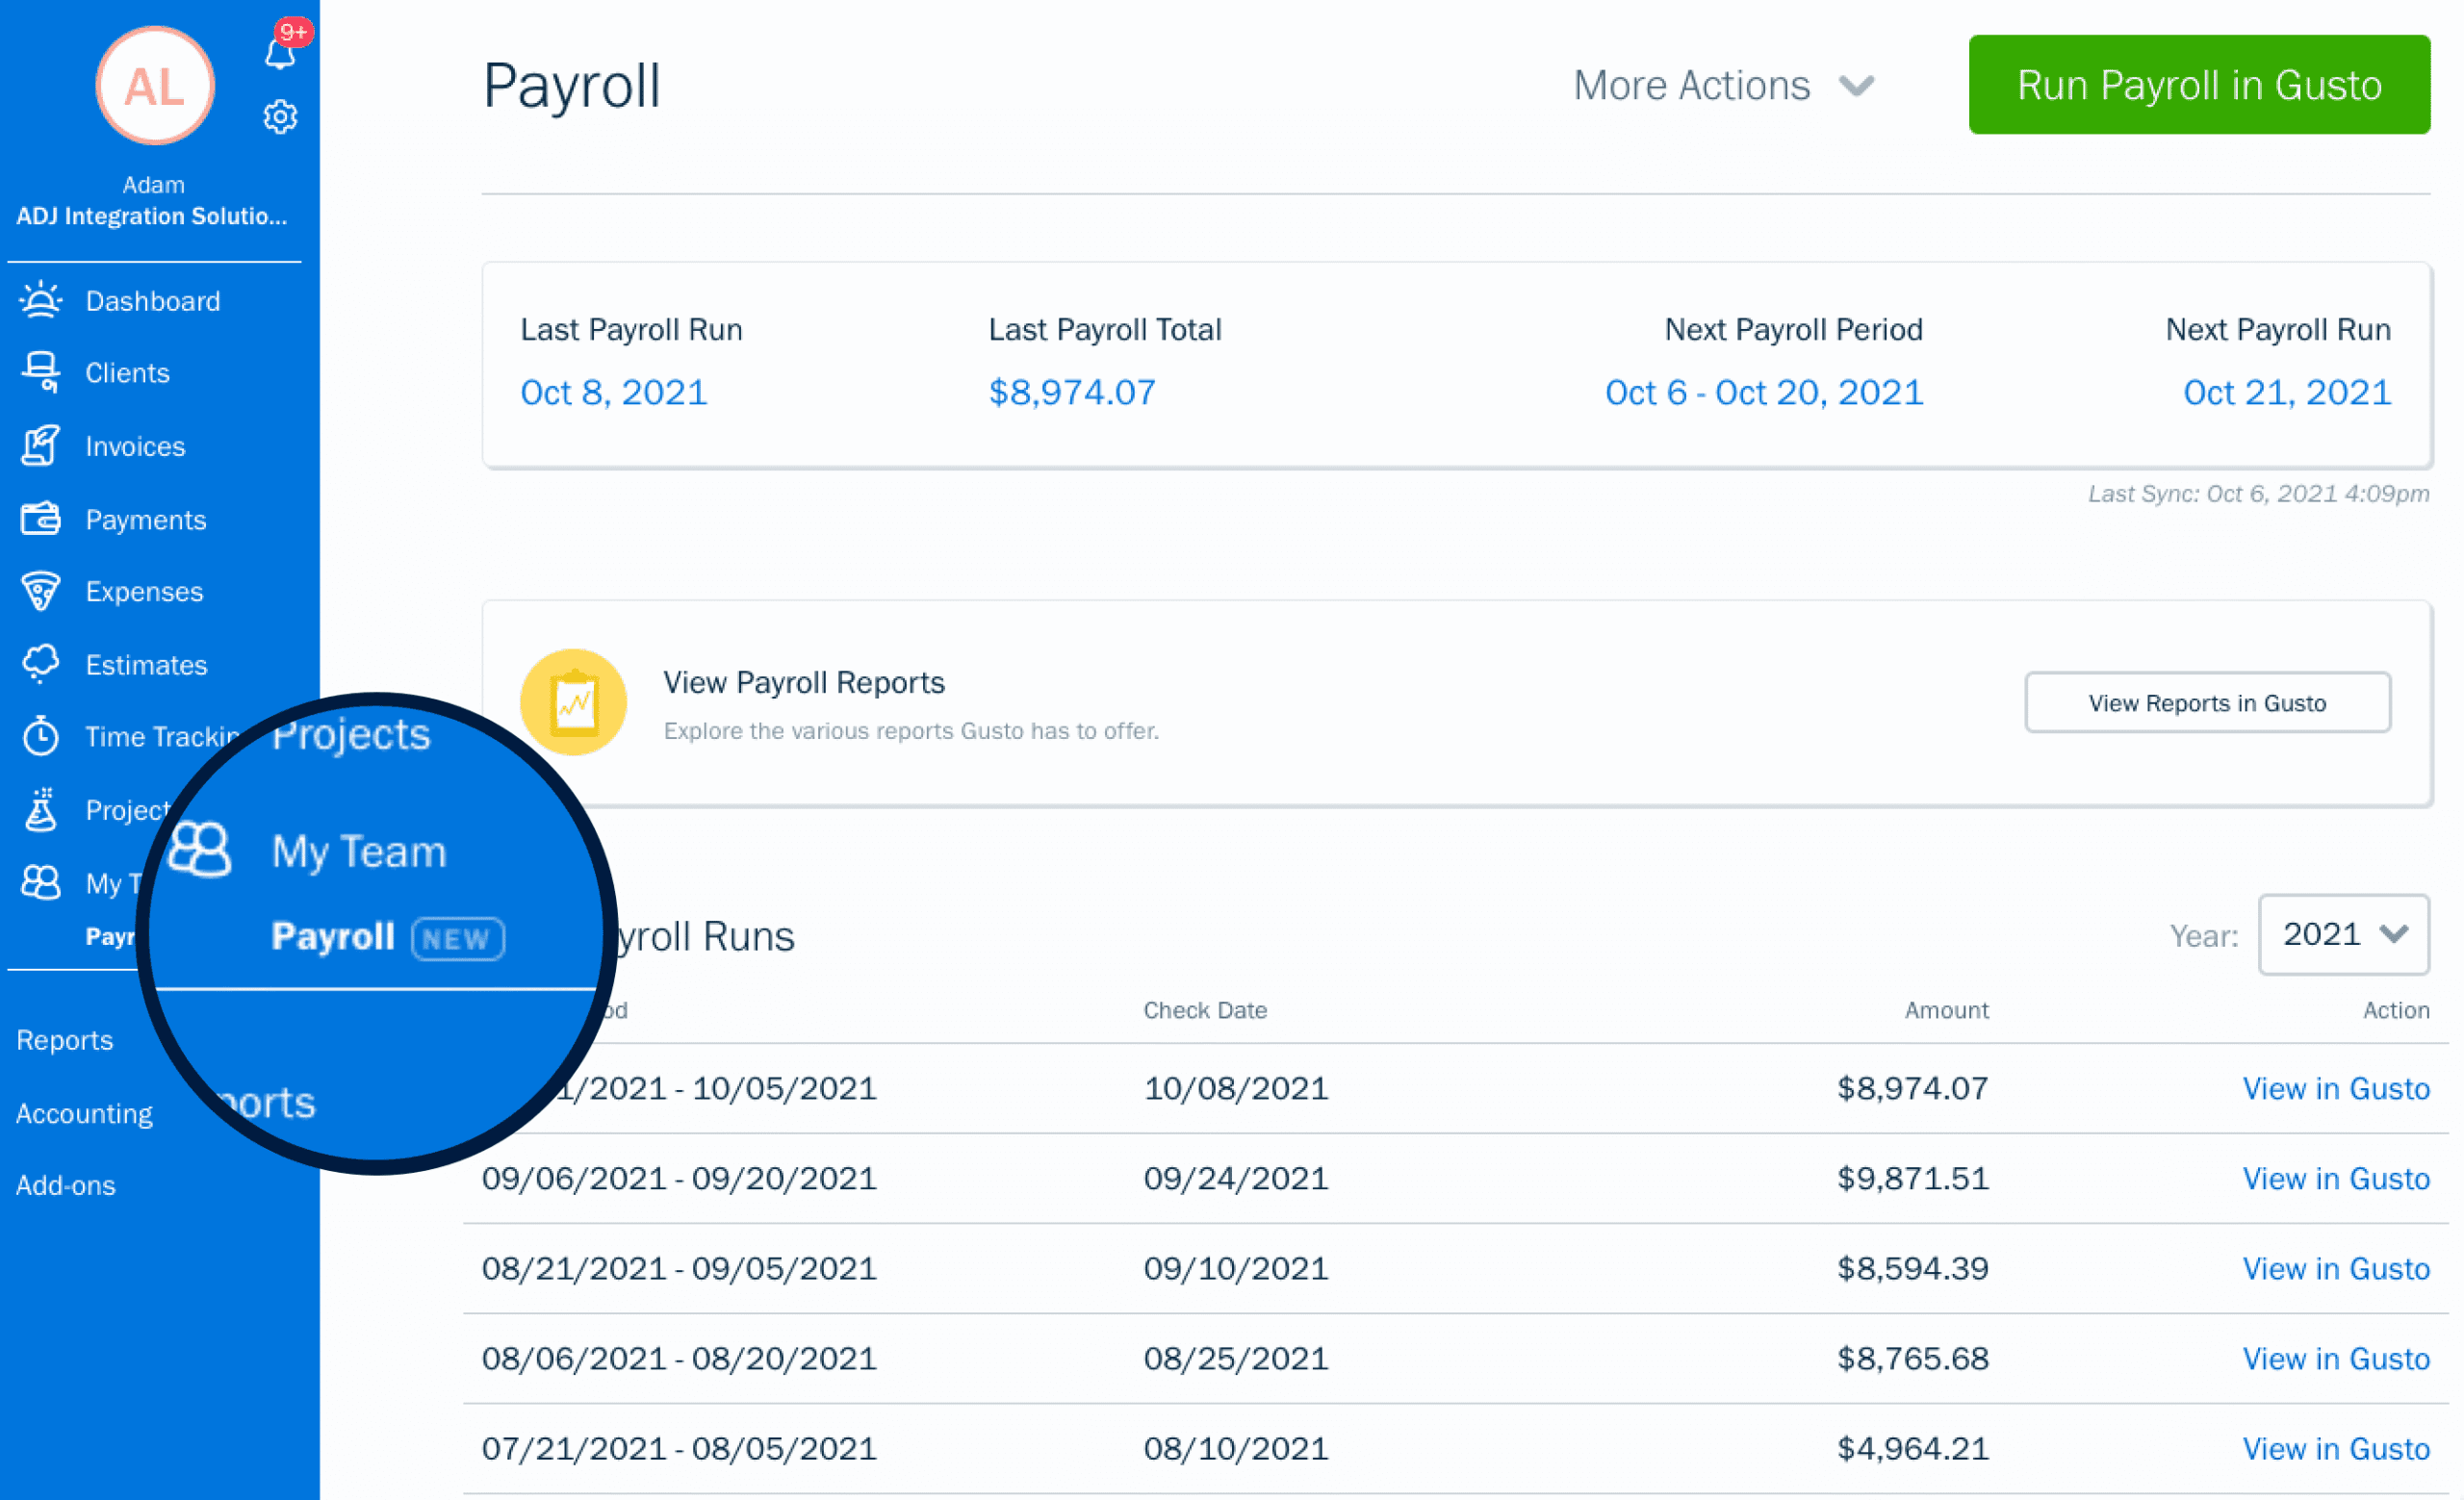Click View Reports in Gusto button
The width and height of the screenshot is (2464, 1500).
tap(2207, 703)
